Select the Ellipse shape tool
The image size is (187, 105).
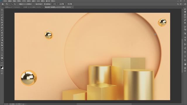coord(2,55)
